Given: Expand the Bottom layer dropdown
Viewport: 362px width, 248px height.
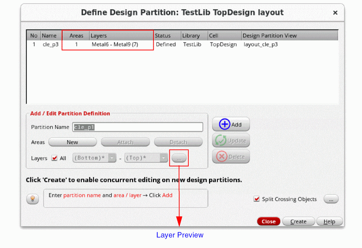Looking at the screenshot, I should (x=112, y=158).
